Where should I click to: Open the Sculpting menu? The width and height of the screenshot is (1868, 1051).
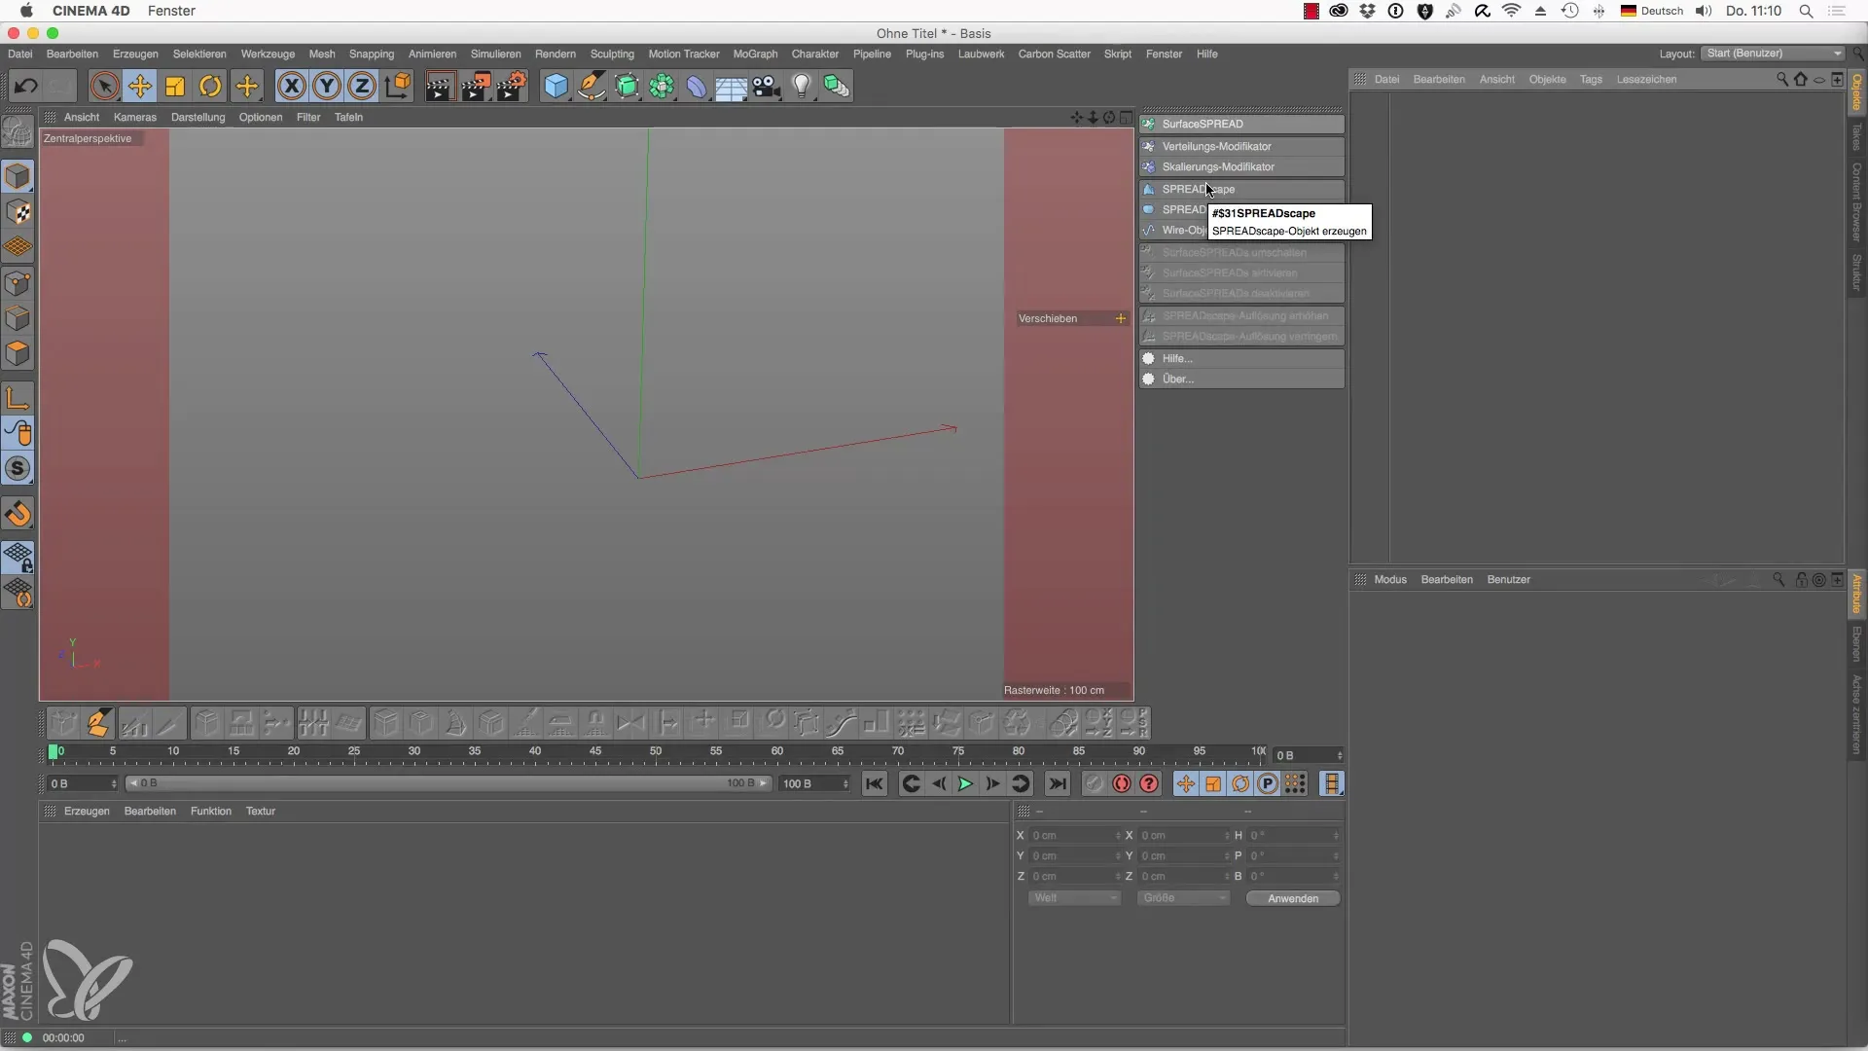tap(611, 54)
